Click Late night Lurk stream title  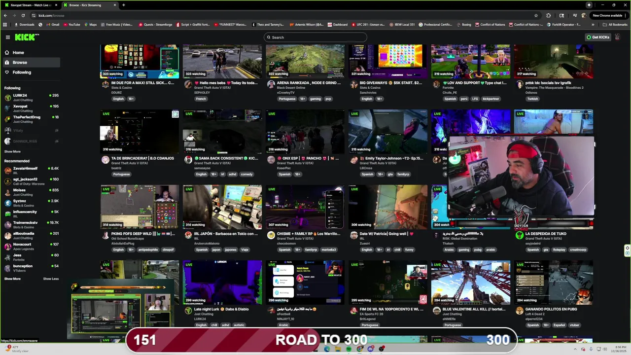(221, 309)
